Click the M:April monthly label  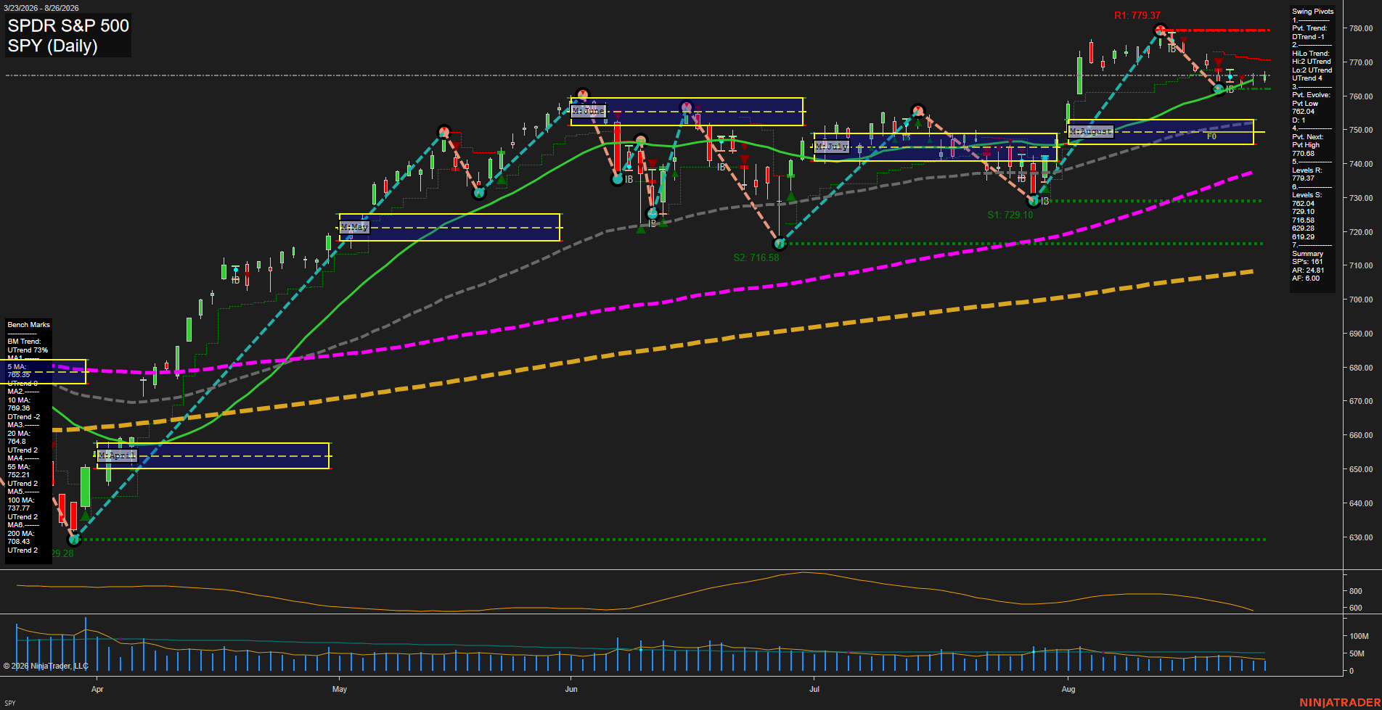click(x=117, y=455)
